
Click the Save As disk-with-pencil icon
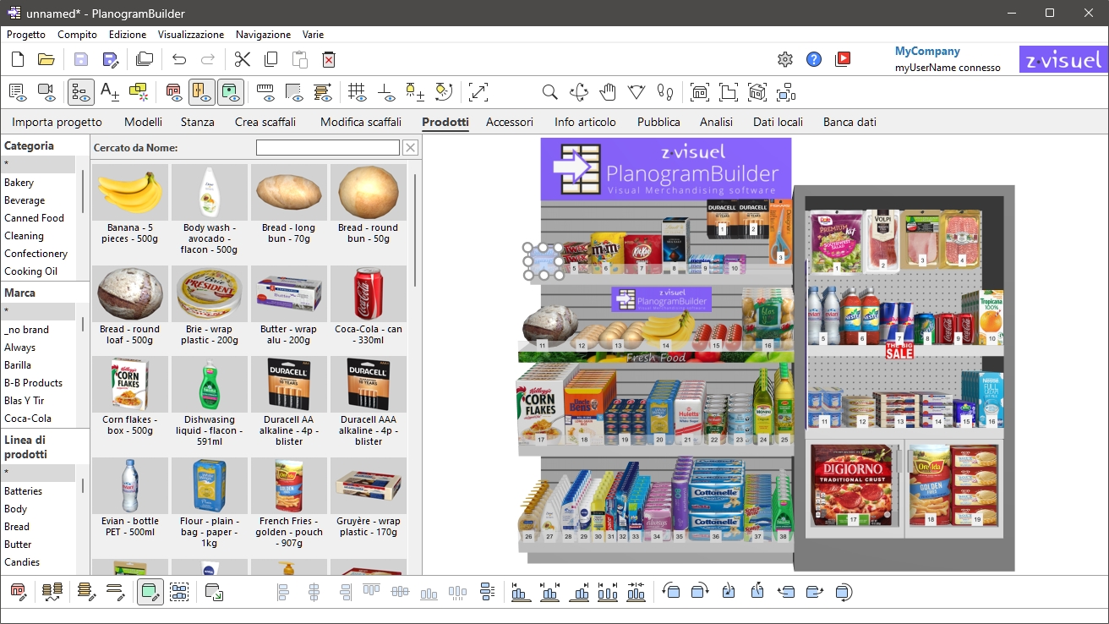pyautogui.click(x=110, y=59)
